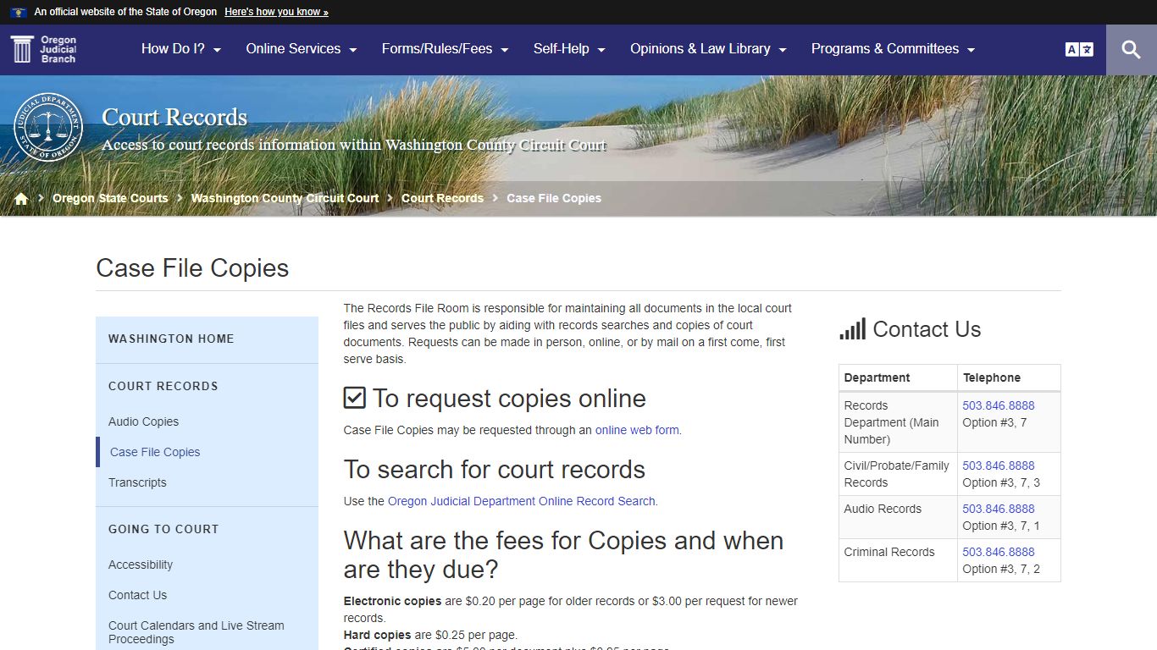Open Accessibility sidebar link

coord(141,565)
